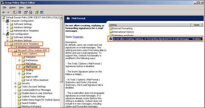Select the Mail Format tree item
Viewport: 205px width, 108px height.
(x=31, y=67)
